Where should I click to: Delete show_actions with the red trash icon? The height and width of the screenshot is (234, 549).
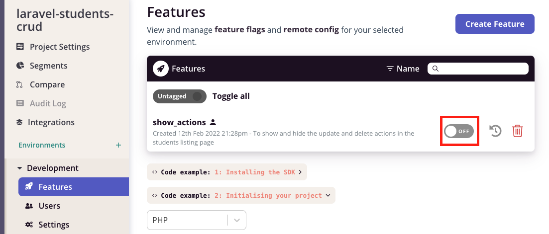point(518,131)
